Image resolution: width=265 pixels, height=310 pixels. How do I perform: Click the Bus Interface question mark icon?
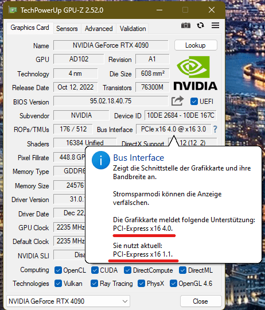tap(215, 129)
